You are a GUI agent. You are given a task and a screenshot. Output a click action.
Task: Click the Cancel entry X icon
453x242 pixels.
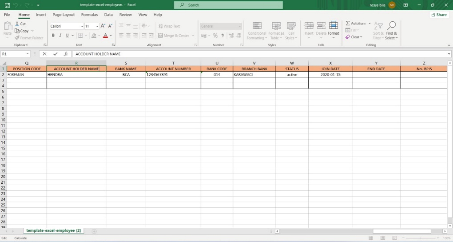pos(44,54)
